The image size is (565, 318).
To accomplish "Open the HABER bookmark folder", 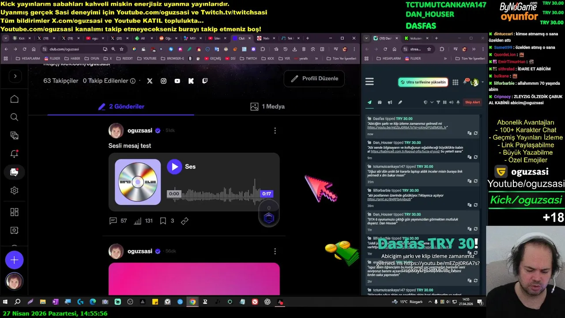I will pyautogui.click(x=72, y=58).
